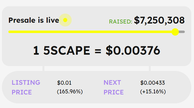Click the (+15.16%) next price increase
Image resolution: width=194 pixels, height=108 pixels.
(x=153, y=92)
